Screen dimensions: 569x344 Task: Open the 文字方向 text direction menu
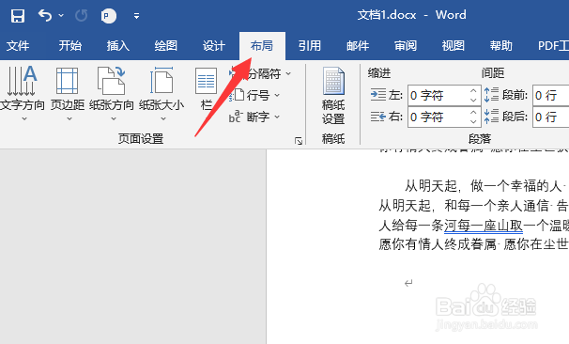click(x=23, y=93)
